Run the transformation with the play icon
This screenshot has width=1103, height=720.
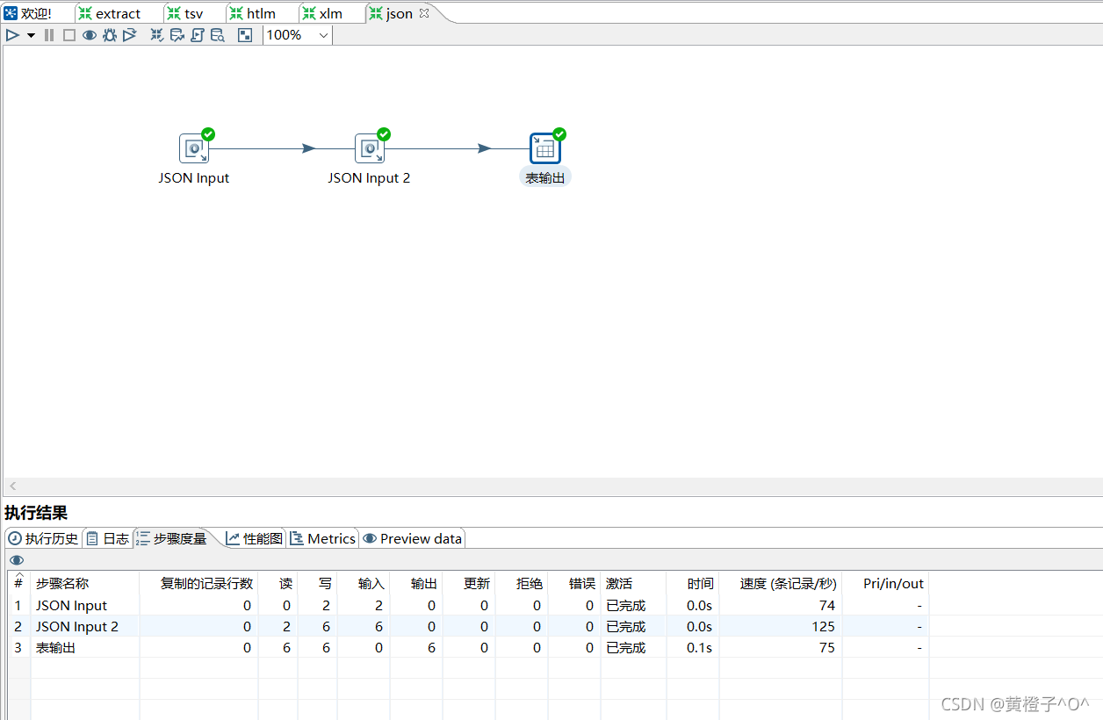12,35
